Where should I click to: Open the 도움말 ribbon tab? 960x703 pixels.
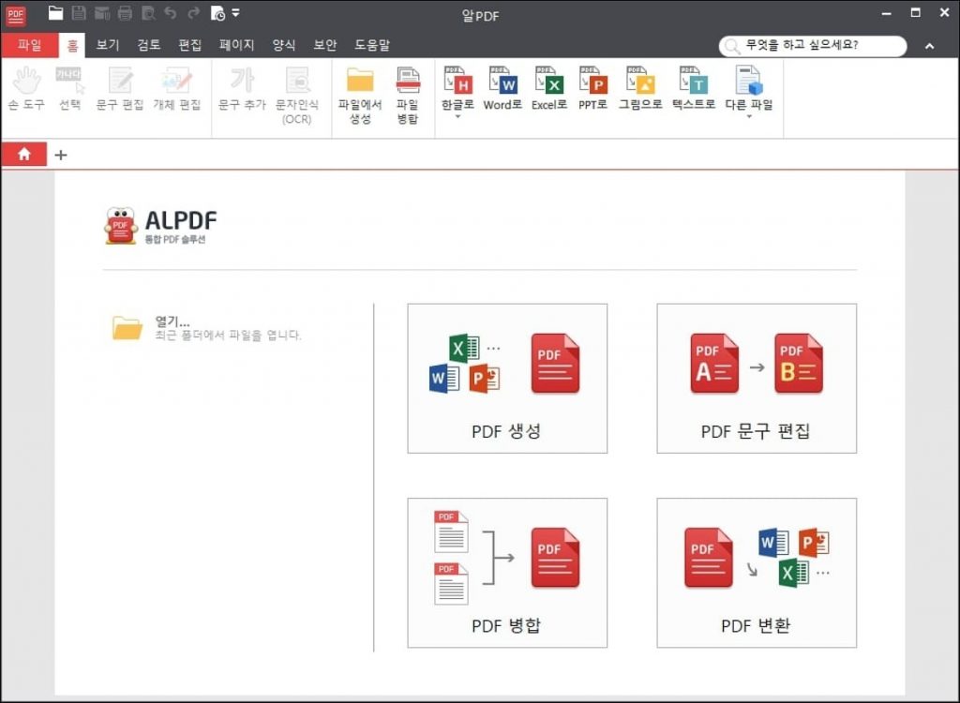pos(372,45)
